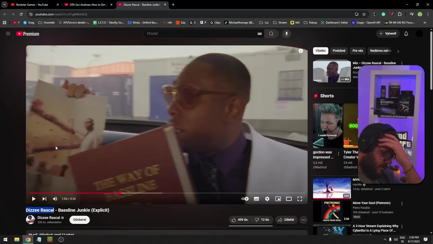The width and height of the screenshot is (433, 244).
Task: Open YouTube notifications bell
Action: click(x=406, y=34)
